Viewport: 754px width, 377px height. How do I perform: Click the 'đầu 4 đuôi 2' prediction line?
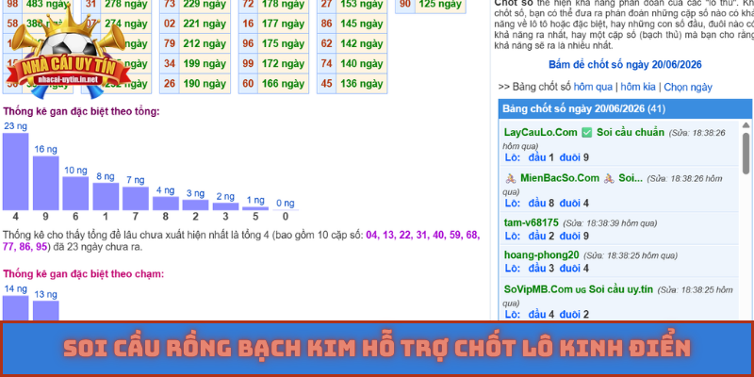pos(547,315)
